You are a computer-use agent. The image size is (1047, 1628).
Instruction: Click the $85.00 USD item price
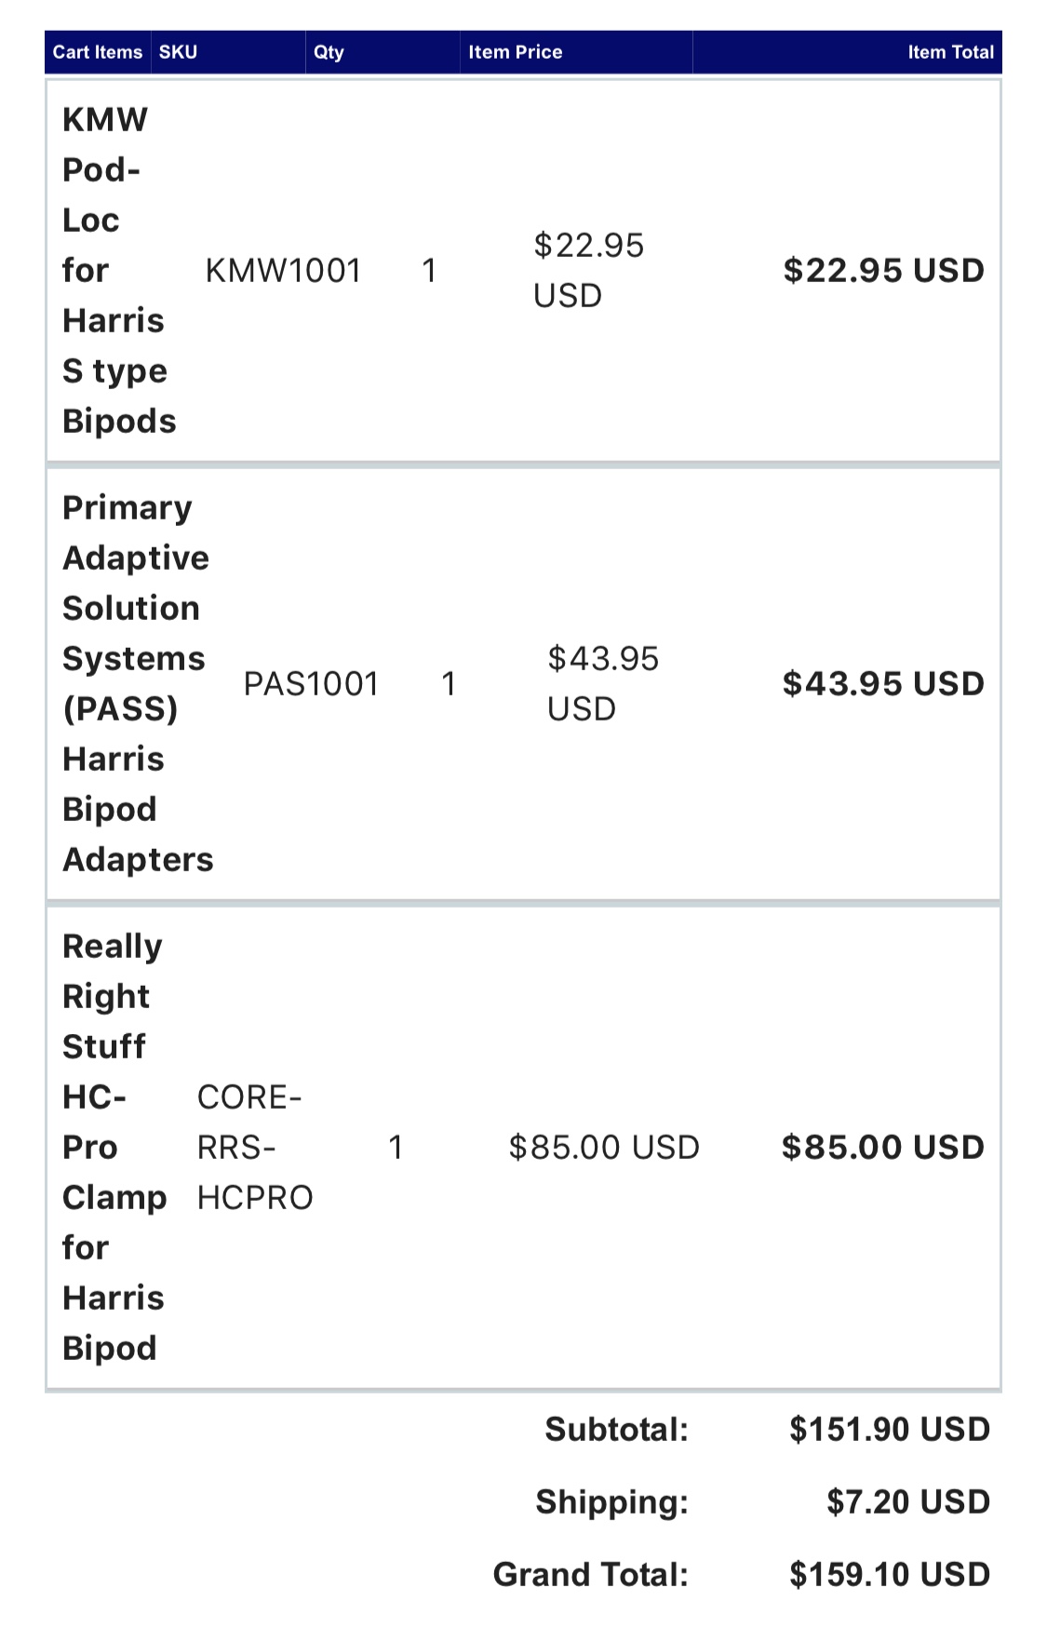point(604,1147)
